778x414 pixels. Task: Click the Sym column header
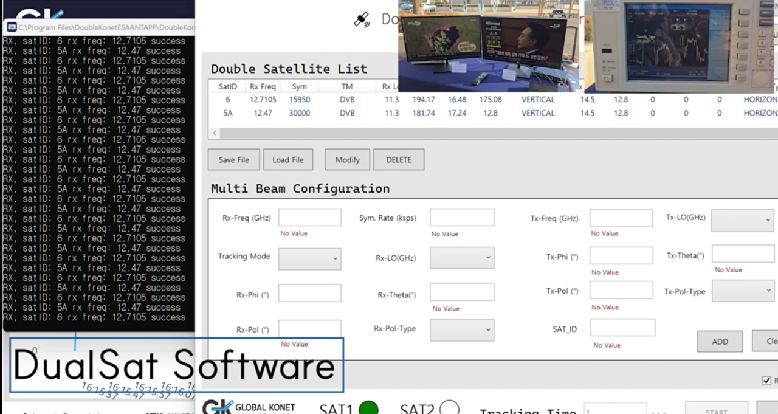coord(300,86)
